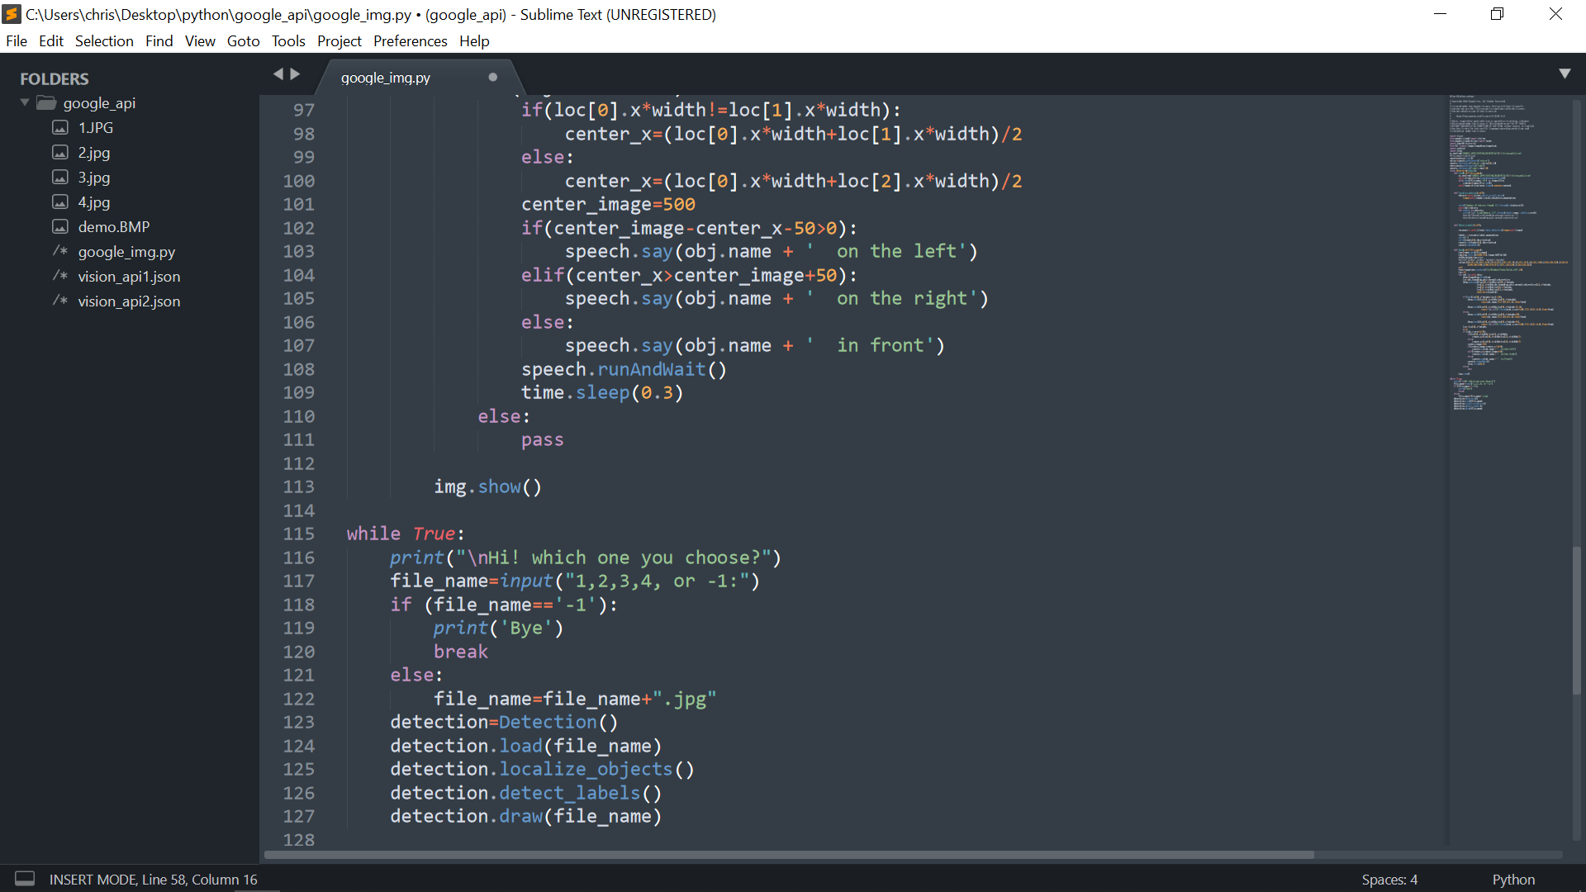Click the back arrow beside the tabs

point(278,74)
